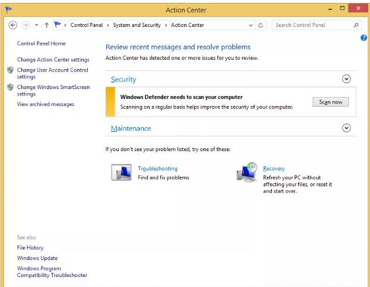Click shield icon beside Windows SmartScreen
Screen dimensions: 370x287
point(10,87)
